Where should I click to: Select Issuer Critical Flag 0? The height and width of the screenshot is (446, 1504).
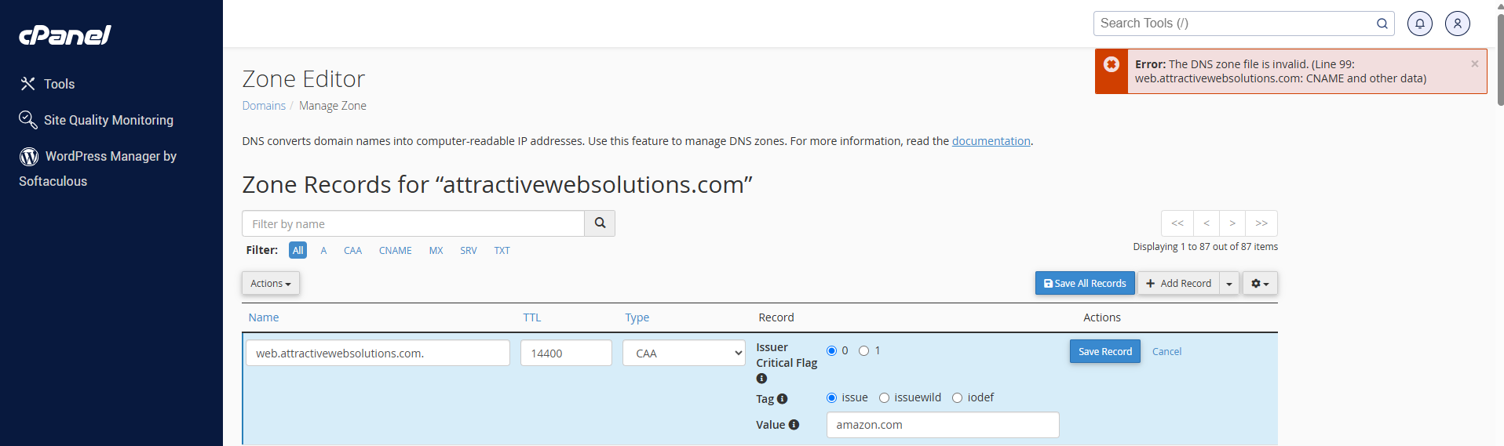point(831,350)
